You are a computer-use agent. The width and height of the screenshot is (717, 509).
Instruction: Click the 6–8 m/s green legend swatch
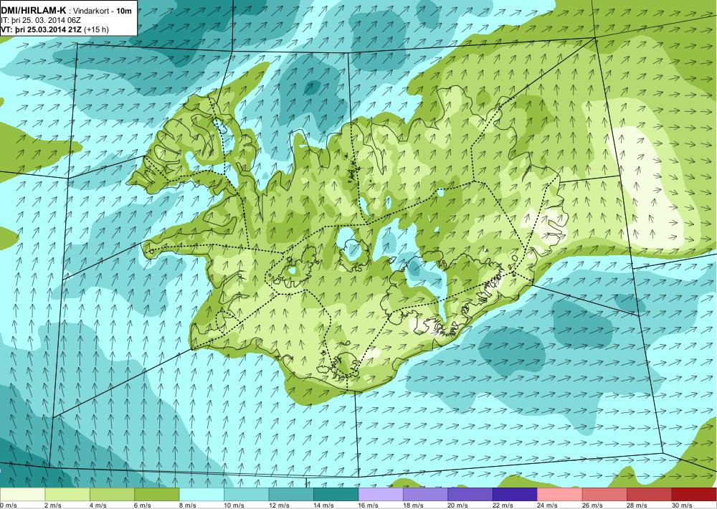[157, 495]
